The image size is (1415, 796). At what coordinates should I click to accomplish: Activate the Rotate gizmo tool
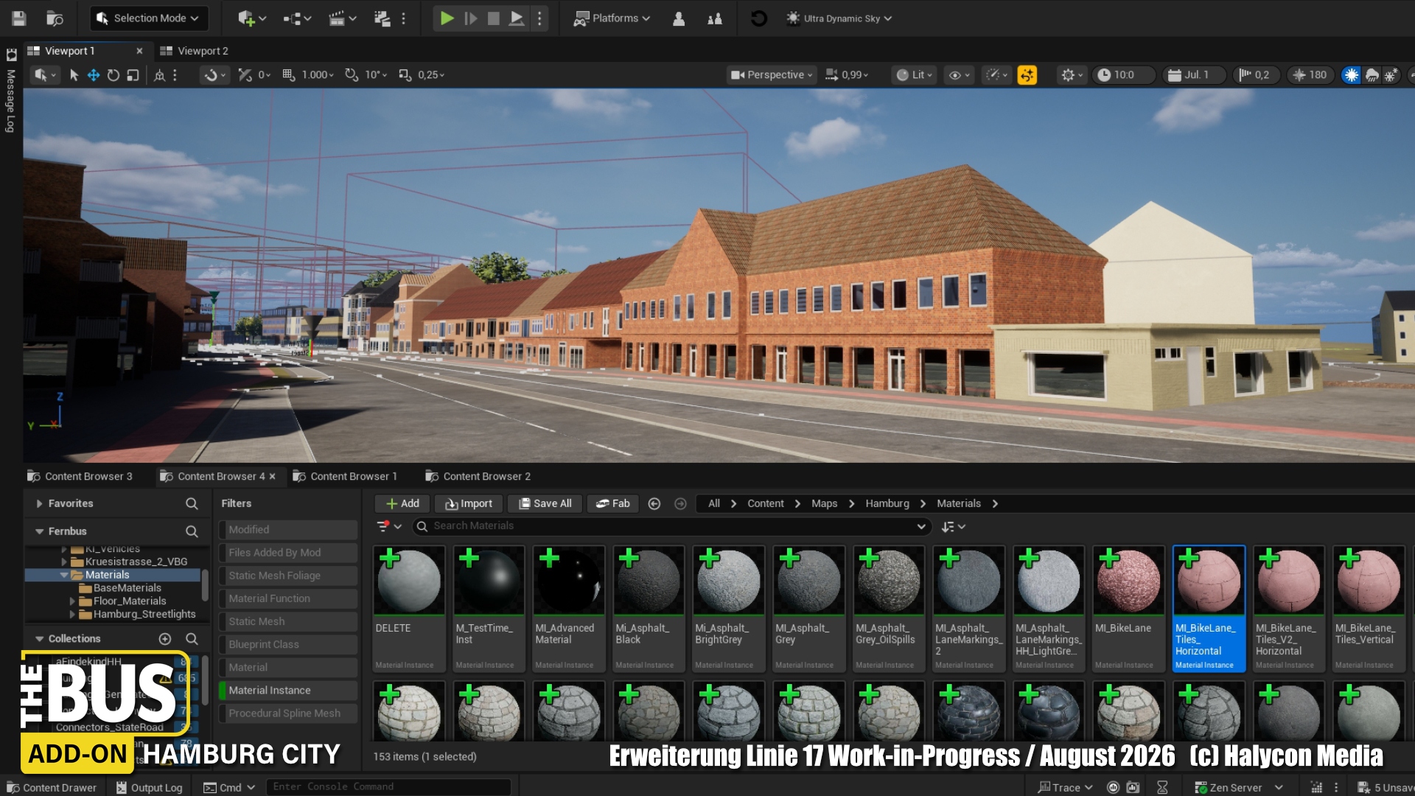point(113,74)
